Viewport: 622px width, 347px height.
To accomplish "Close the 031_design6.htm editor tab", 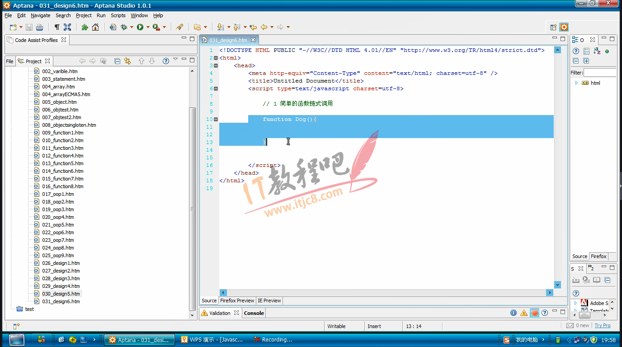I will [254, 40].
